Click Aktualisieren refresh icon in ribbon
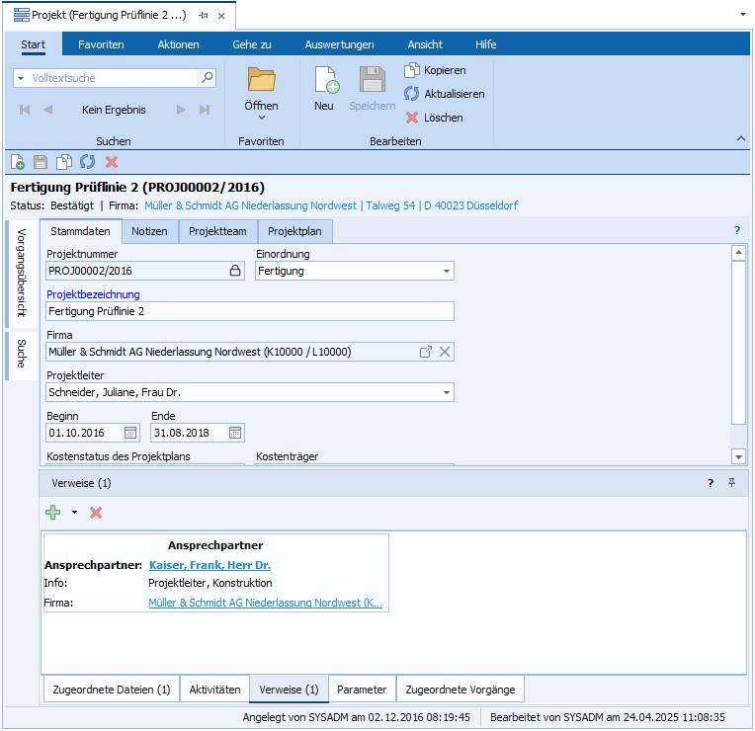 click(412, 94)
